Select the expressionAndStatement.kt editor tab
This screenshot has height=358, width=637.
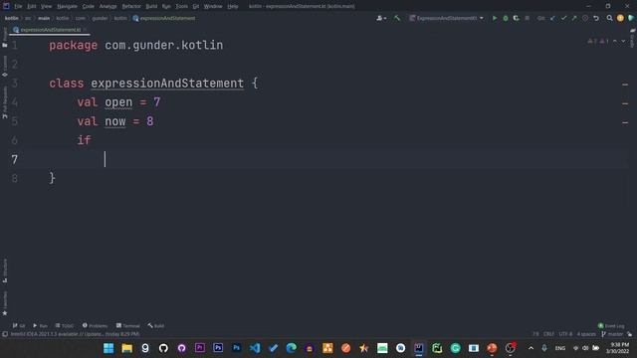click(x=50, y=30)
